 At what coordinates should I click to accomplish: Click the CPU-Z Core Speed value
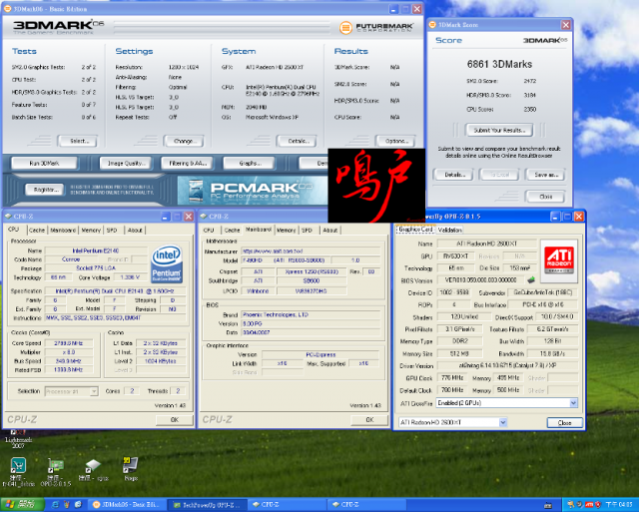pyautogui.click(x=69, y=343)
